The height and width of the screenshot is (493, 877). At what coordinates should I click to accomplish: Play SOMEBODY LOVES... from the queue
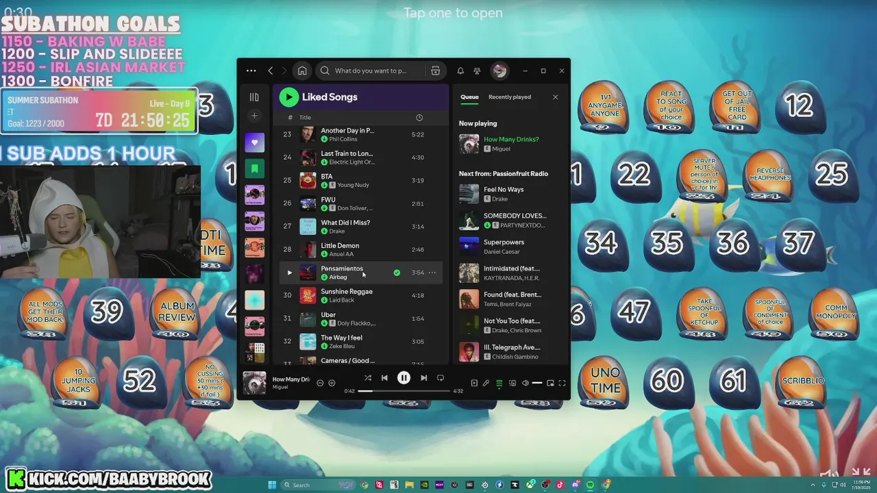[510, 220]
